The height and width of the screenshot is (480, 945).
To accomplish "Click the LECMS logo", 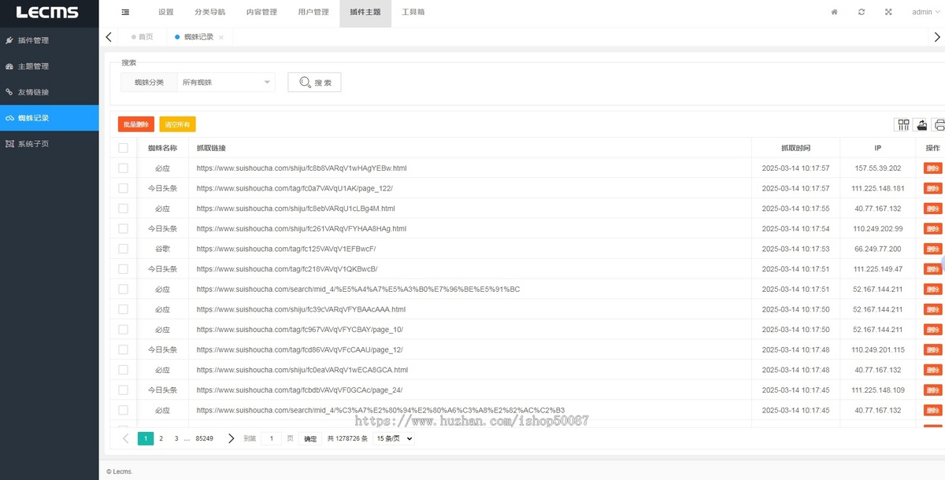I will (48, 13).
